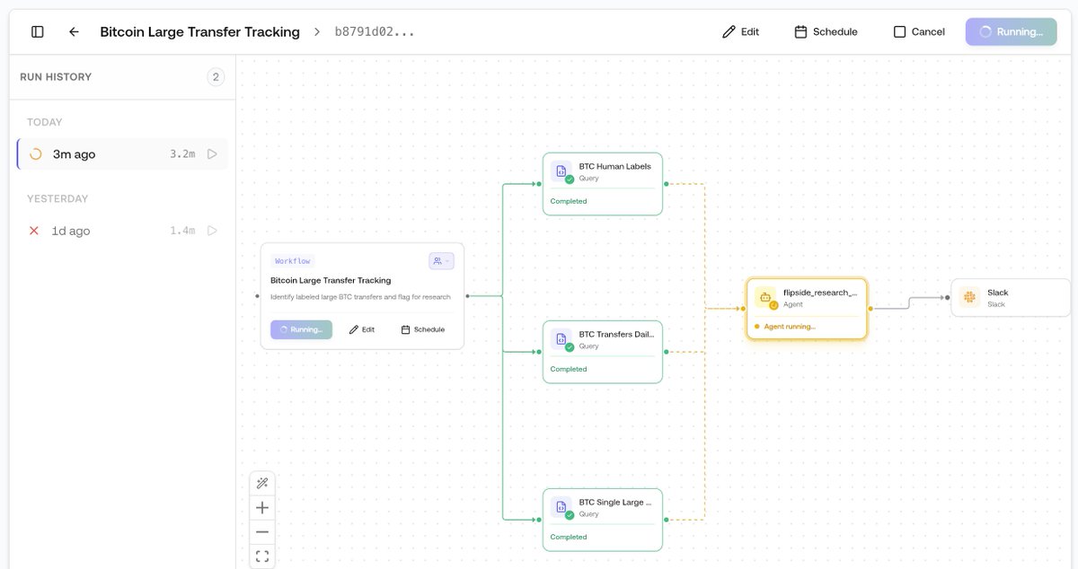Screen dimensions: 1078x569
Task: Click Completed status on BTC Human Labels
Action: click(x=569, y=201)
